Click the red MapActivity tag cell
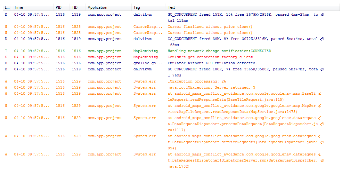The image size is (342, 174). click(146, 57)
